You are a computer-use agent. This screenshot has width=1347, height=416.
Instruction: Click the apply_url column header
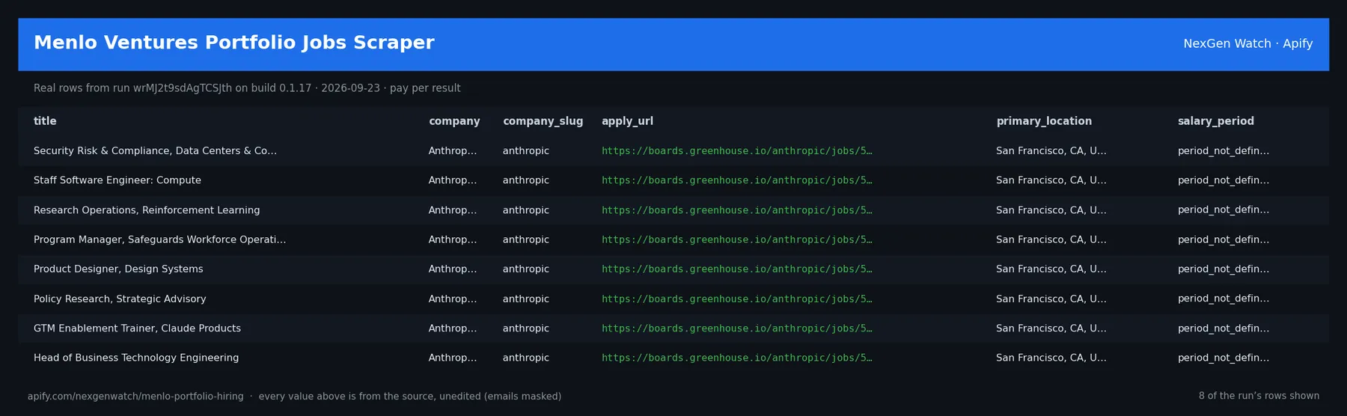click(x=627, y=121)
